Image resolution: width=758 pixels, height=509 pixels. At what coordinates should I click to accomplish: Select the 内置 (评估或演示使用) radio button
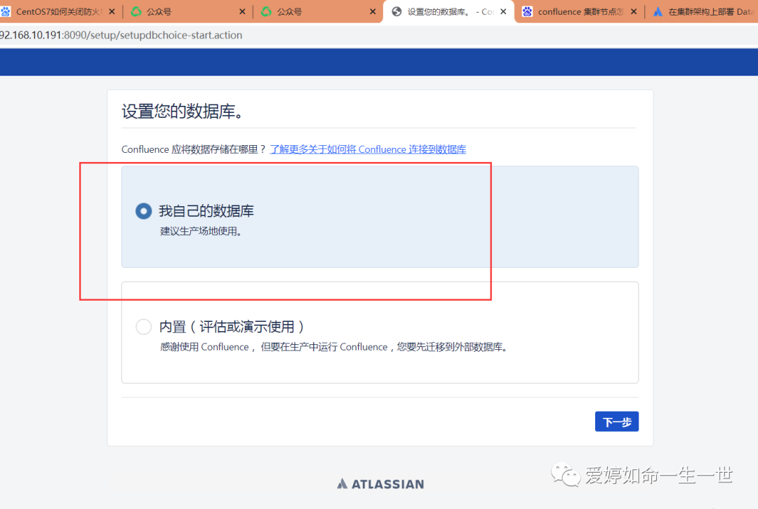(144, 327)
